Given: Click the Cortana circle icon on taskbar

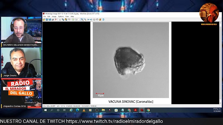Looking at the screenshot, I should (58, 110).
